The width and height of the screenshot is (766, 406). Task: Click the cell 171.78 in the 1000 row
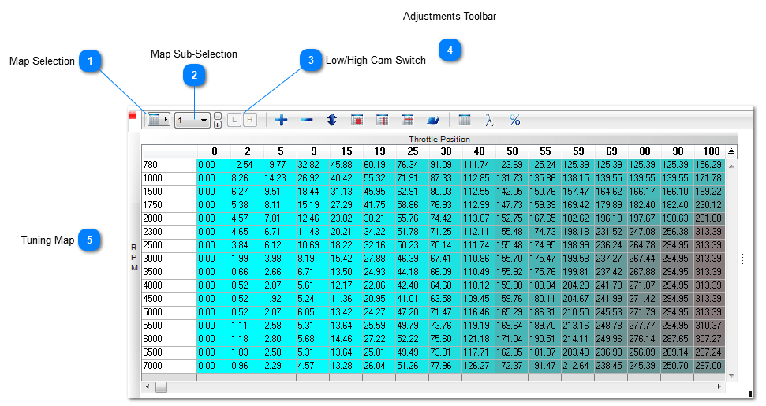(709, 178)
